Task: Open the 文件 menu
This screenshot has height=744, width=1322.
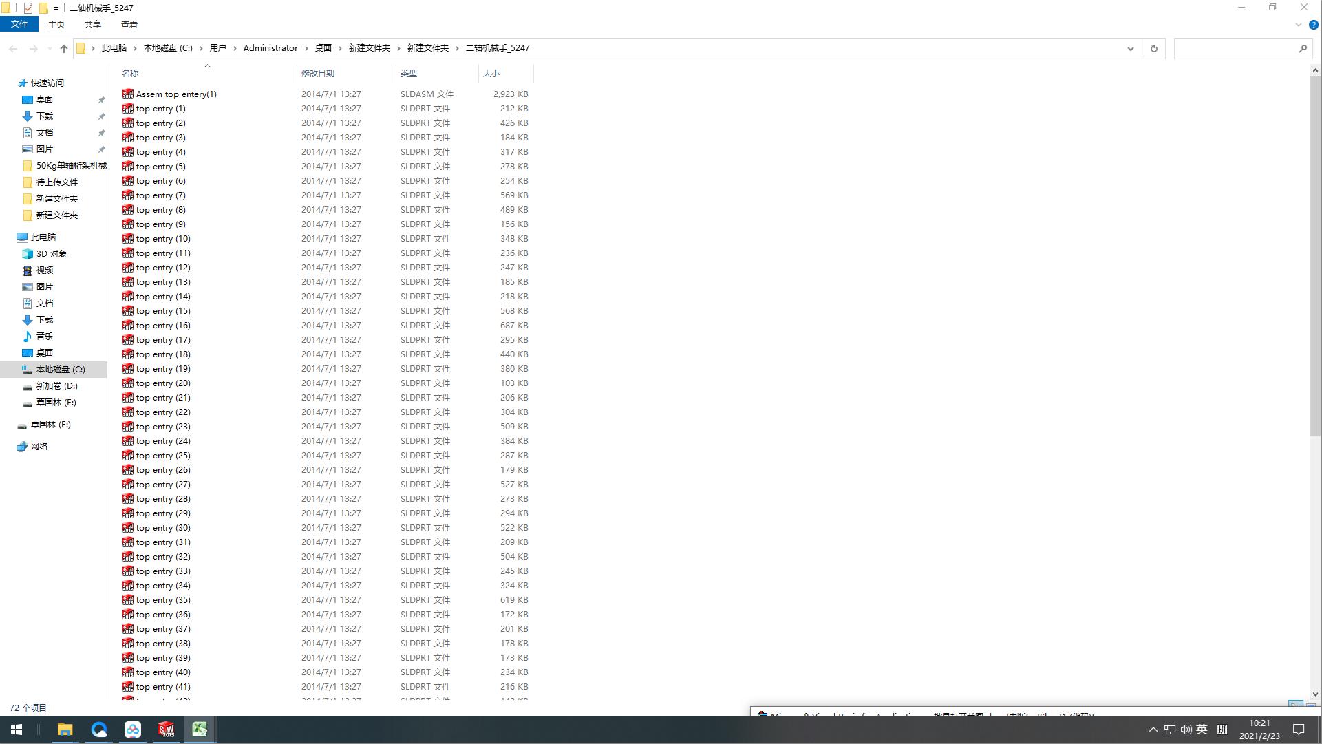Action: [x=19, y=24]
